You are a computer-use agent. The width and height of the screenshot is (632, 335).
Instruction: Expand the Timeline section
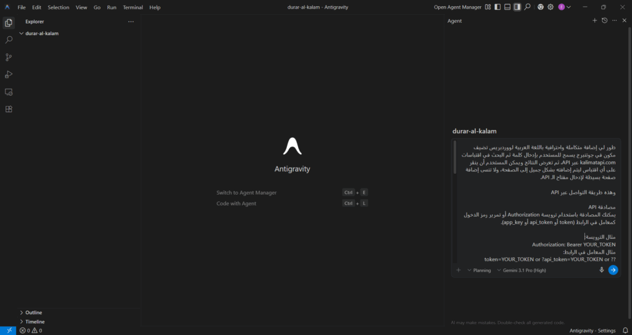coord(35,321)
